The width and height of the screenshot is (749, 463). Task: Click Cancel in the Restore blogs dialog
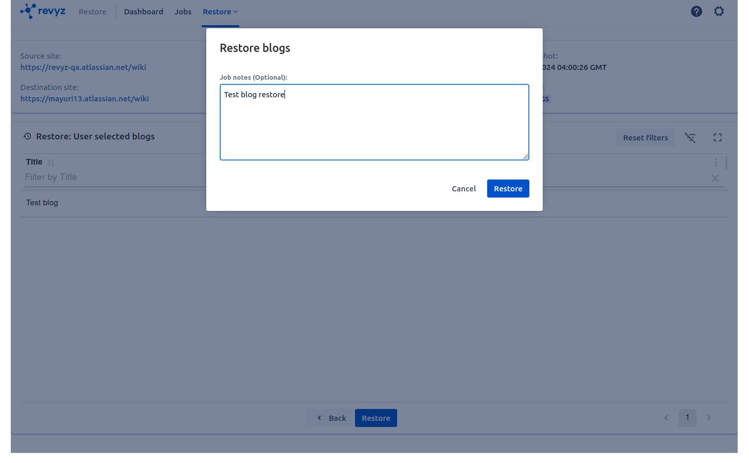click(463, 189)
